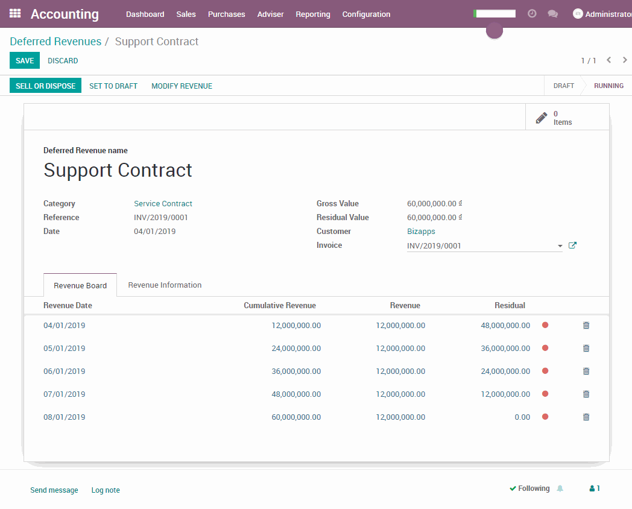Click the clock activities icon in header
Viewport: 632px width, 509px height.
(x=532, y=13)
